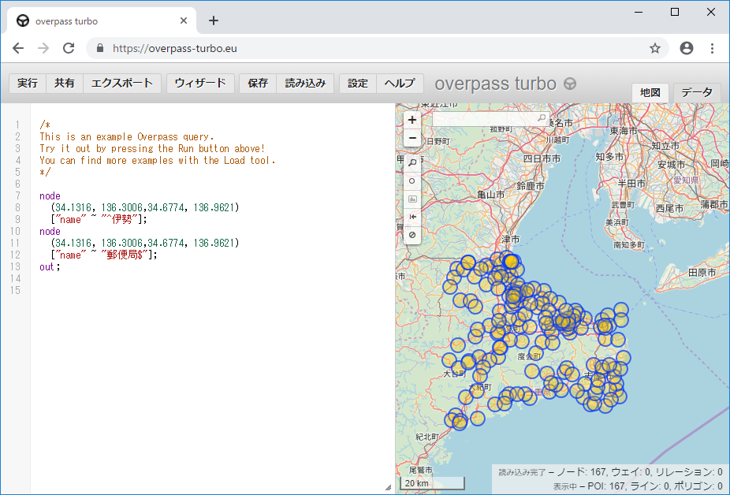Open the map search magnifier tool
The image size is (730, 495).
[x=412, y=162]
